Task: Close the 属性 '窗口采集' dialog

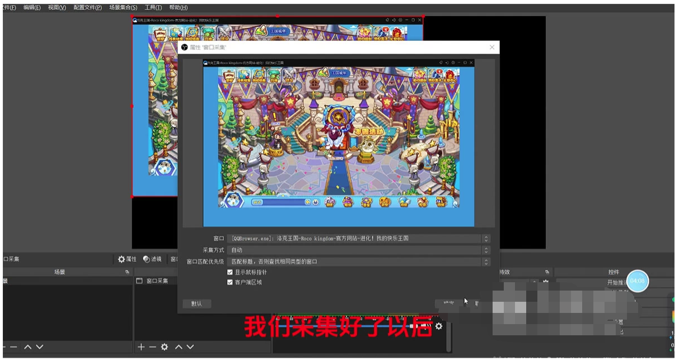Action: 492,47
